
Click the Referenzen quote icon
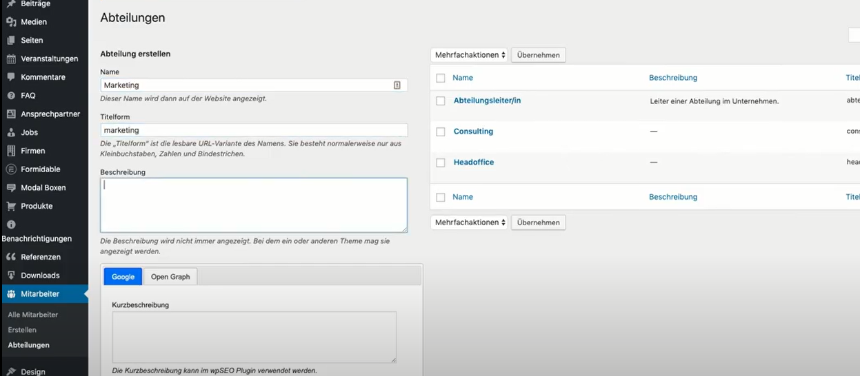11,257
